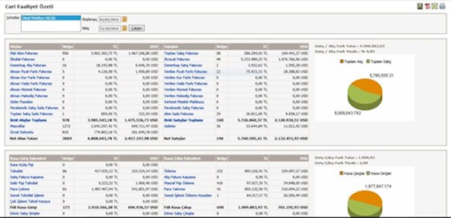The height and width of the screenshot is (218, 451).
Task: Click the Bitiş date input field
Action: pyautogui.click(x=109, y=28)
